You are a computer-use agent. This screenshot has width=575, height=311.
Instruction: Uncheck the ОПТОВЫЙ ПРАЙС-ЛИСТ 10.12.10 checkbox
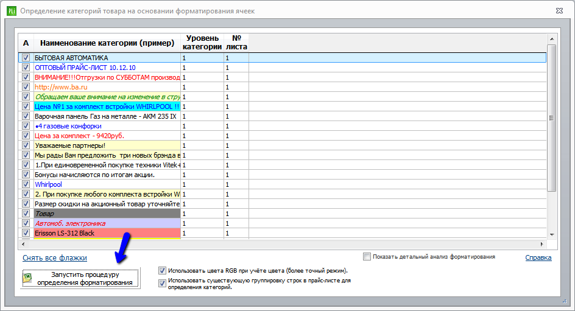coord(26,68)
